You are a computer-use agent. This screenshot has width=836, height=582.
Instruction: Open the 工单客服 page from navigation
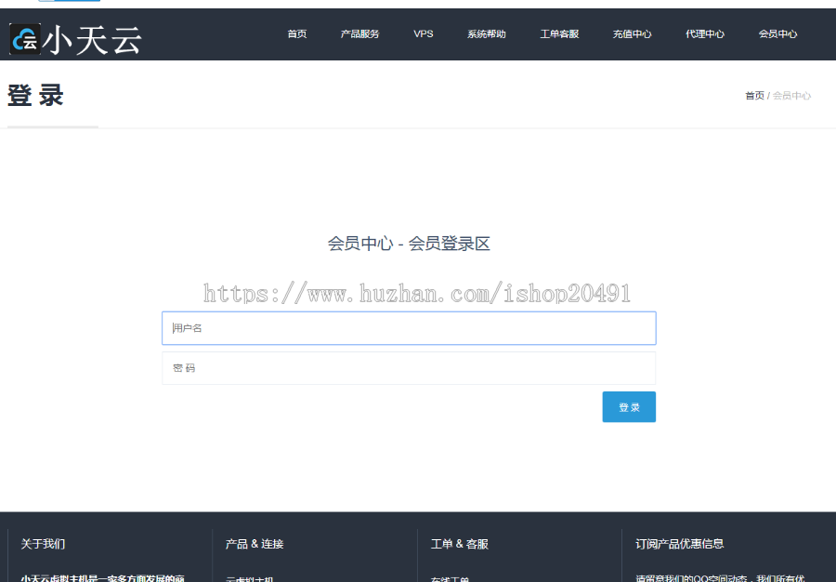559,34
